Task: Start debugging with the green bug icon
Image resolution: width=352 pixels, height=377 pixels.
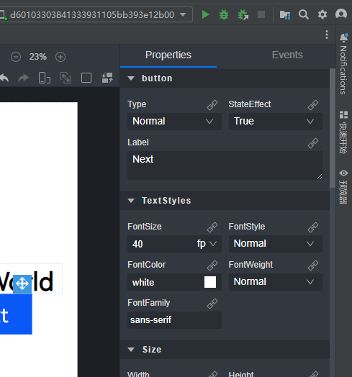Action: click(x=224, y=14)
